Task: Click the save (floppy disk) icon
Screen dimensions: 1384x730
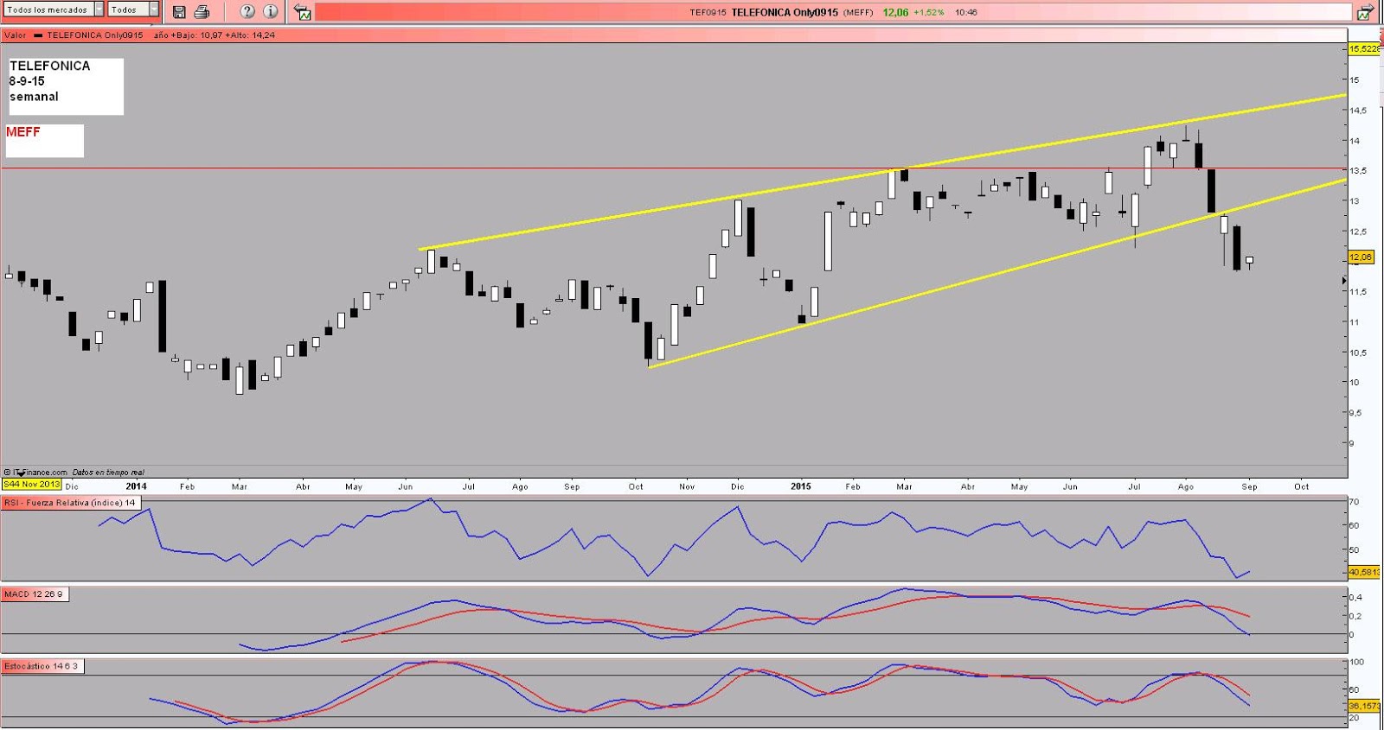Action: [179, 11]
